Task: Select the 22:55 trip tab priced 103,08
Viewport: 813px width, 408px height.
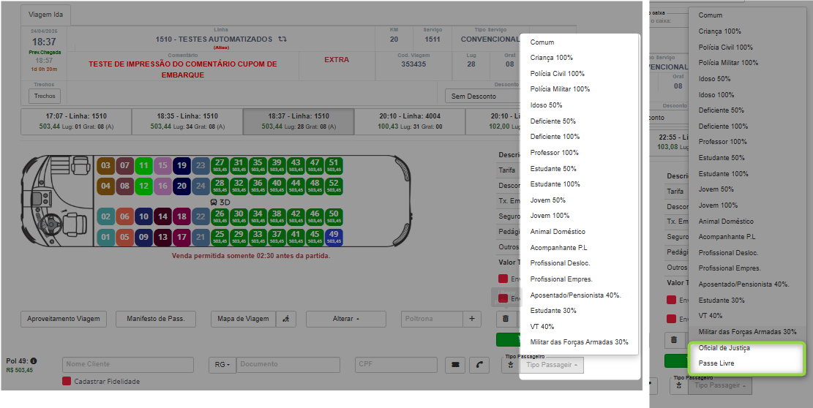Action: point(670,143)
